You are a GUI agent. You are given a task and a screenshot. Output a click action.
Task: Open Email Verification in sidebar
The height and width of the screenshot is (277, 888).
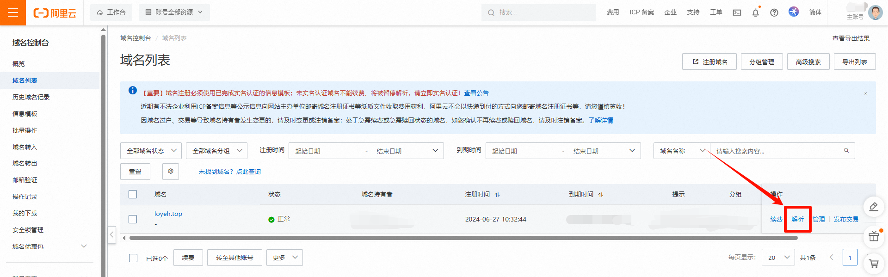tap(25, 180)
